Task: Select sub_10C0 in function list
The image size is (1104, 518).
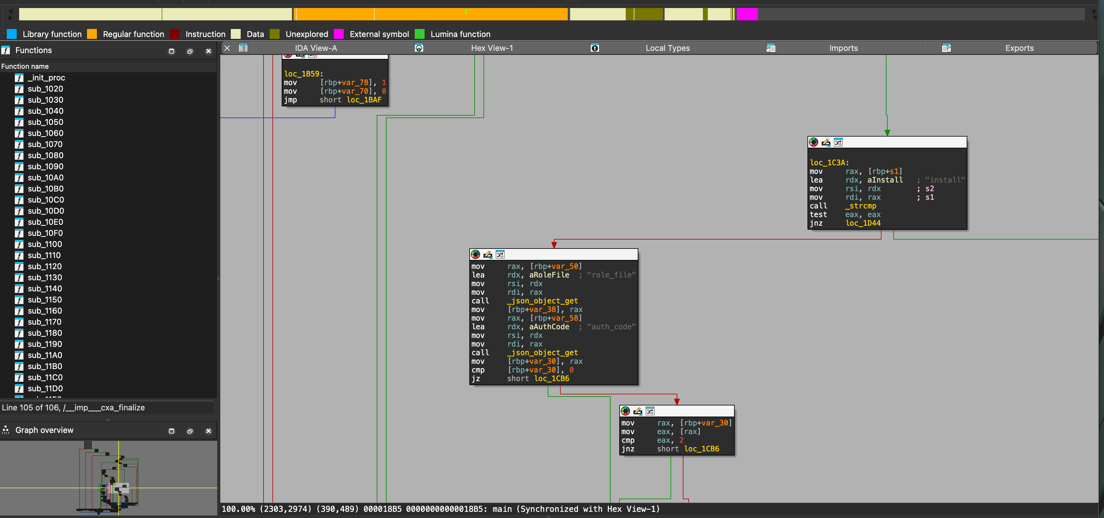Action: 45,200
